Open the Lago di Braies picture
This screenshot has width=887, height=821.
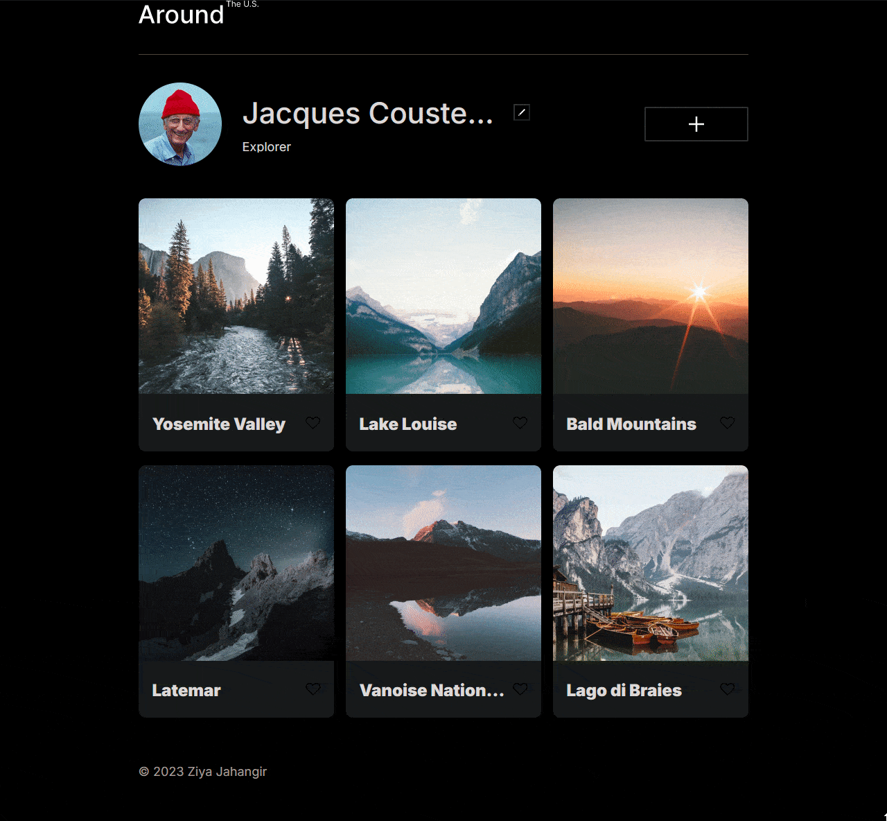tap(651, 563)
